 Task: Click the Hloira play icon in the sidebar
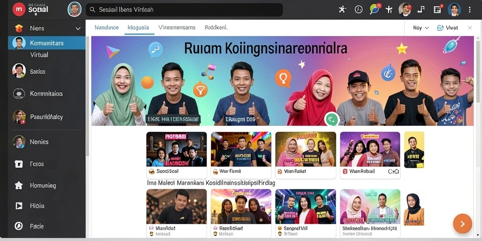click(19, 206)
